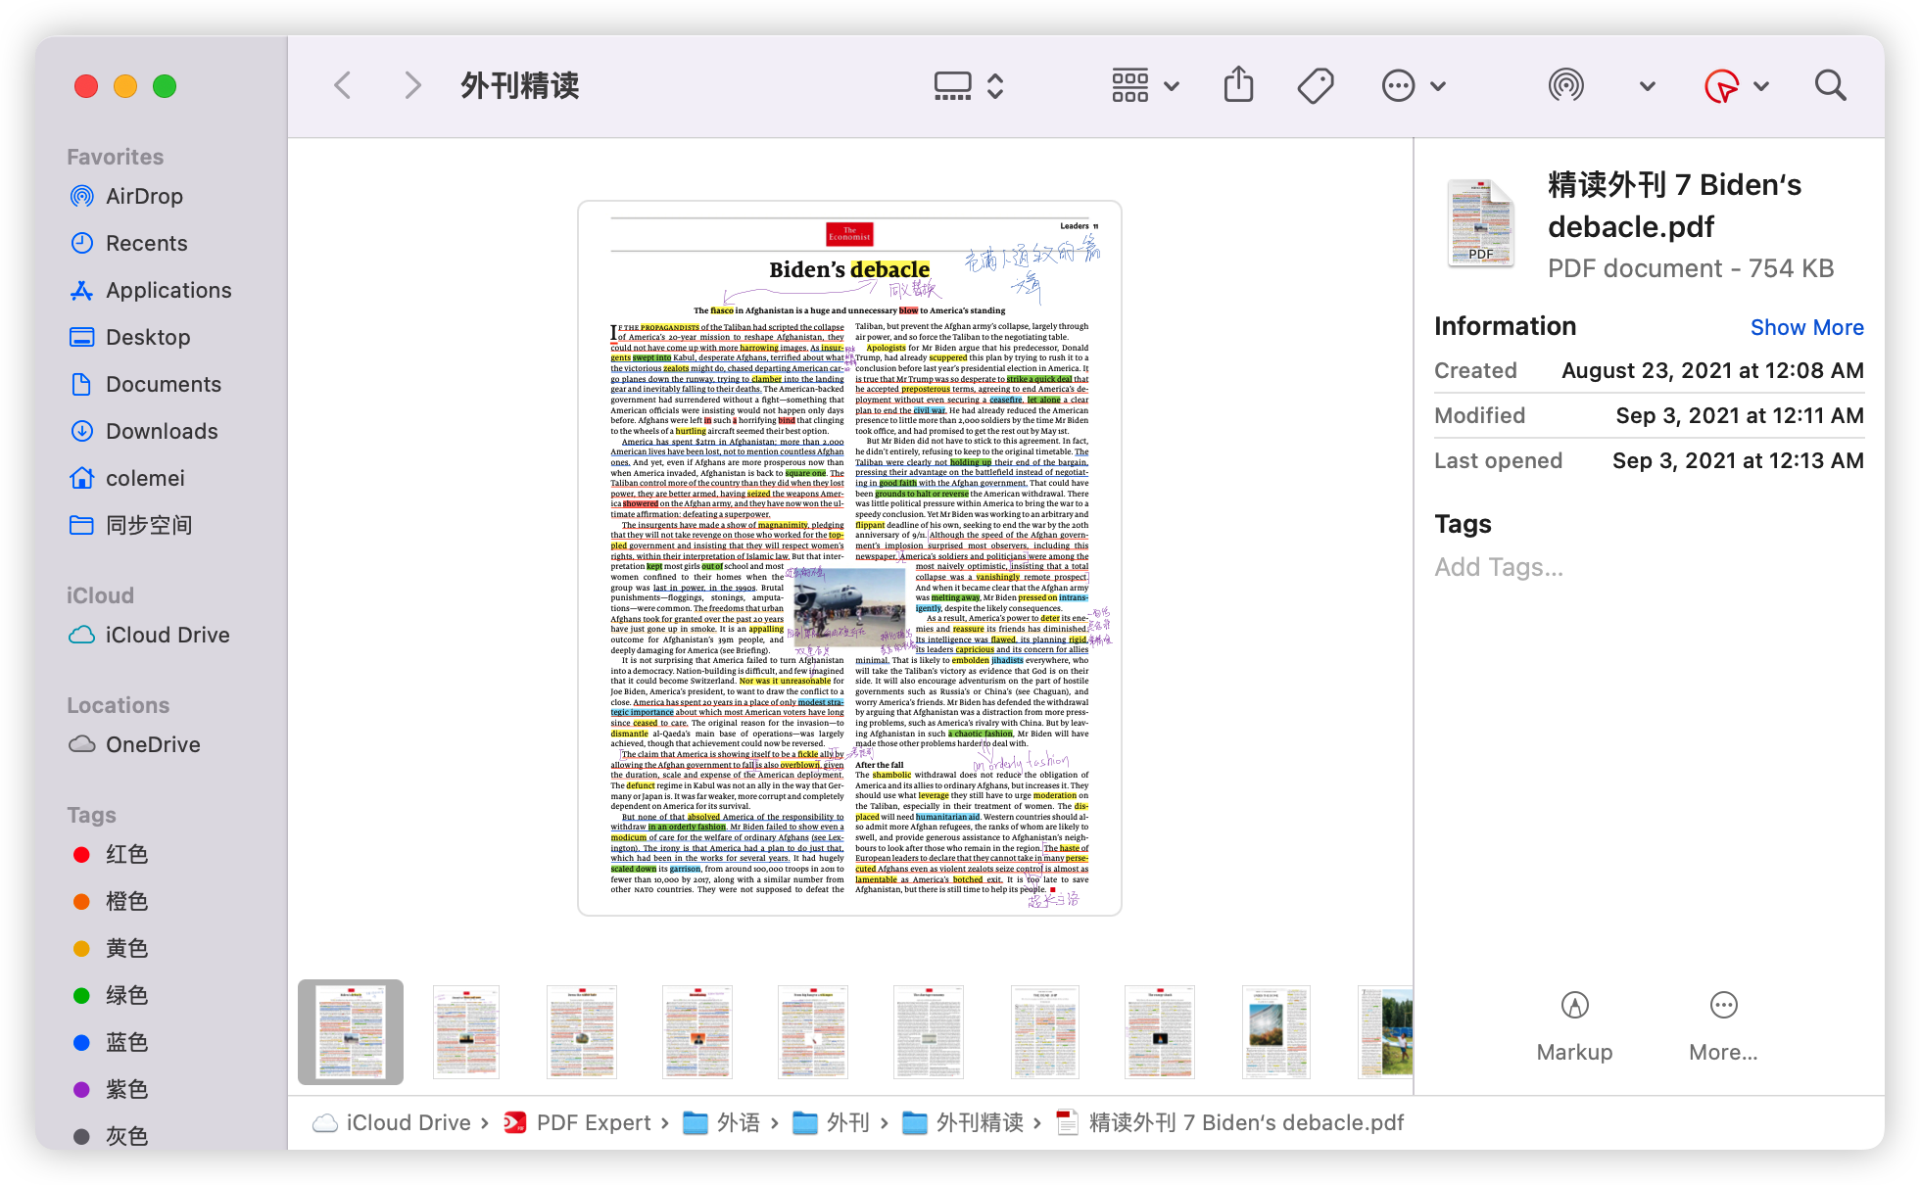
Task: Open the view mode up-down stepper
Action: 995,86
